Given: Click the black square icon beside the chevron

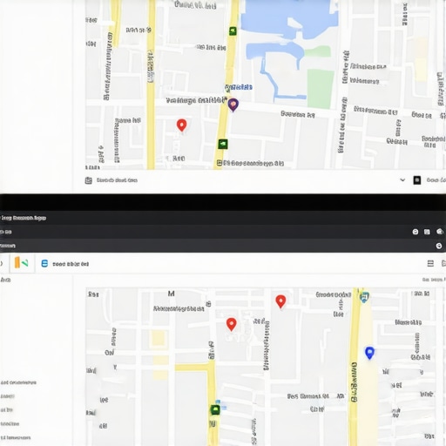Looking at the screenshot, I should [x=417, y=180].
